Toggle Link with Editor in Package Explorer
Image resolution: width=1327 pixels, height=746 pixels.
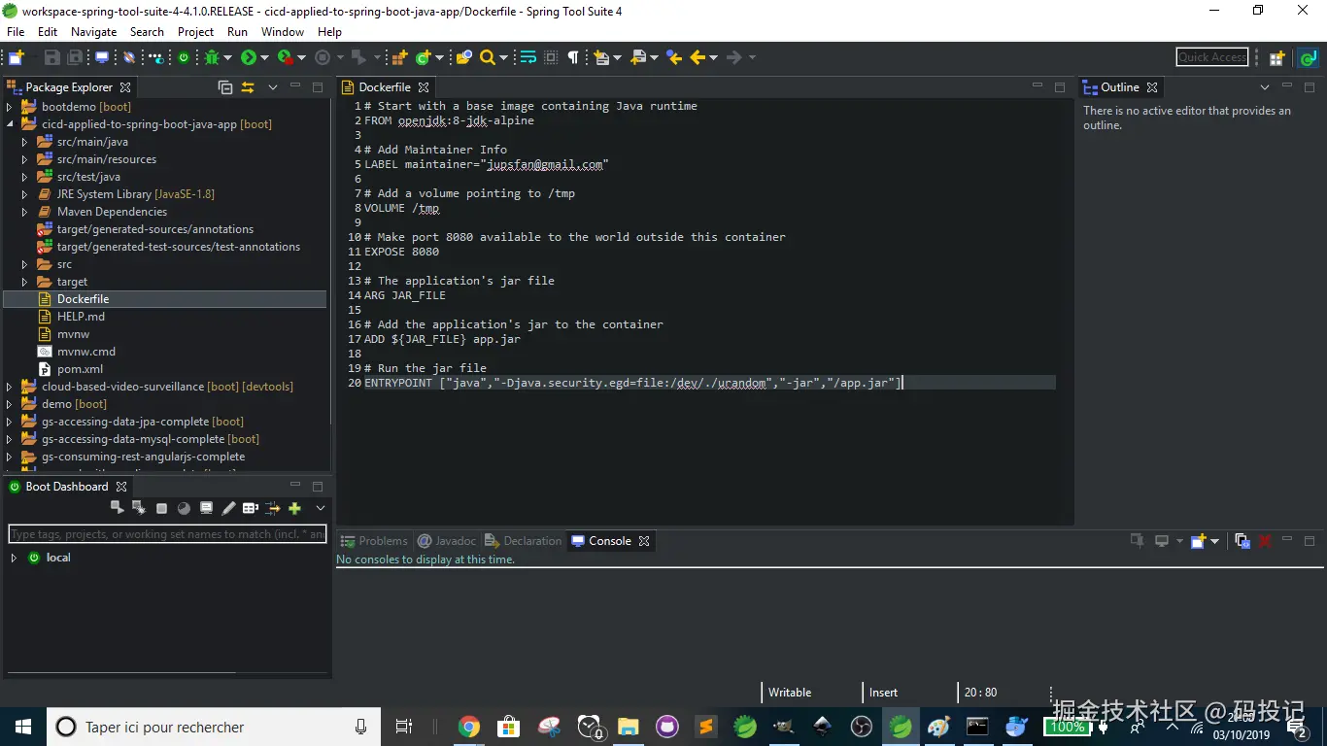pyautogui.click(x=248, y=87)
